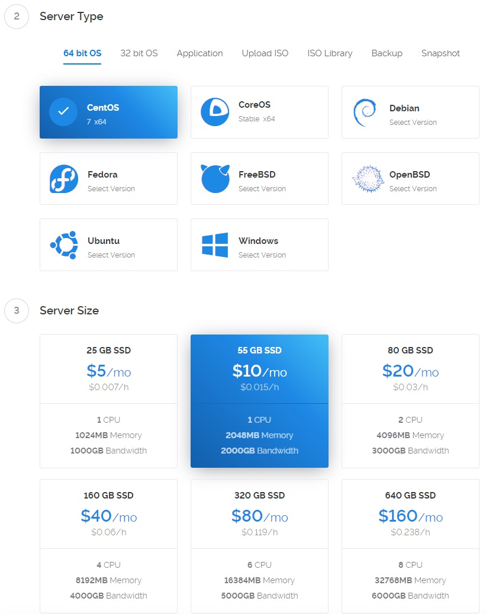Click the "32768MB Memory" spec
This screenshot has width=486, height=614.
coord(410,580)
